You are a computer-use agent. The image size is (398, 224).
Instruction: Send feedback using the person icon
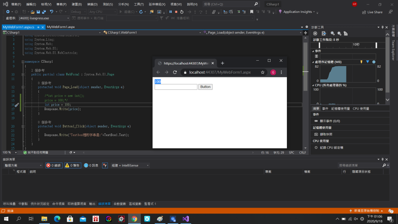point(390,12)
